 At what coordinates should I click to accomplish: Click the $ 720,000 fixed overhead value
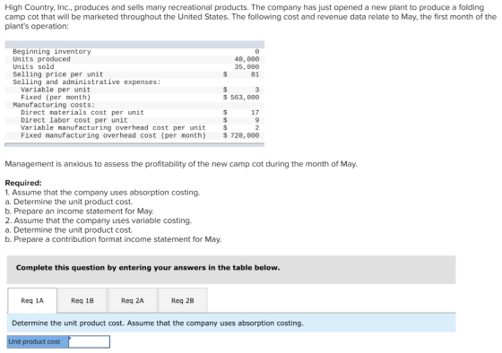(x=241, y=135)
